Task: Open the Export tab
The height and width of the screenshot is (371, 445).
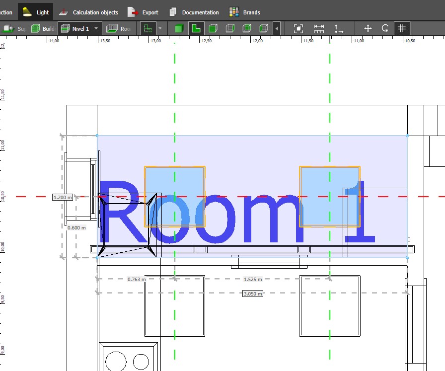Action: point(143,12)
